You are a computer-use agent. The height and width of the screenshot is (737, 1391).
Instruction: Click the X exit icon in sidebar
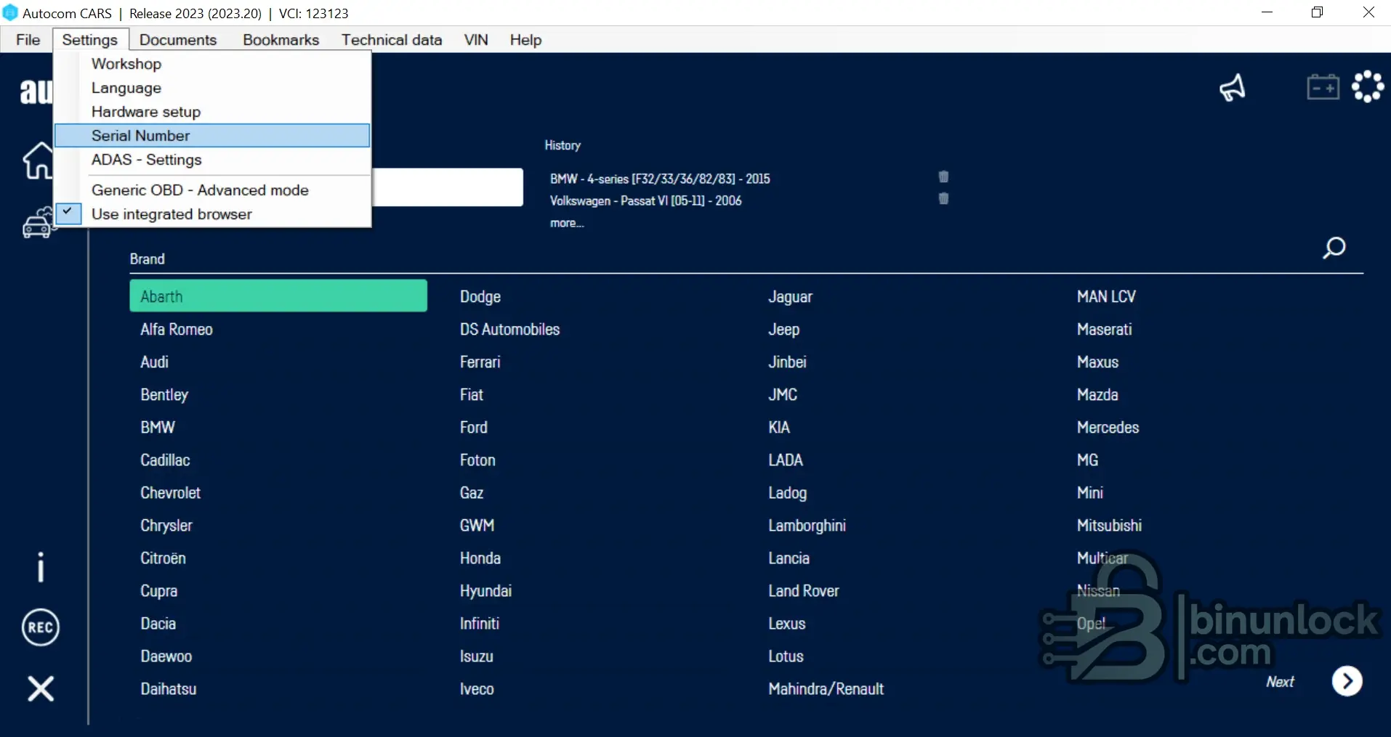[41, 688]
